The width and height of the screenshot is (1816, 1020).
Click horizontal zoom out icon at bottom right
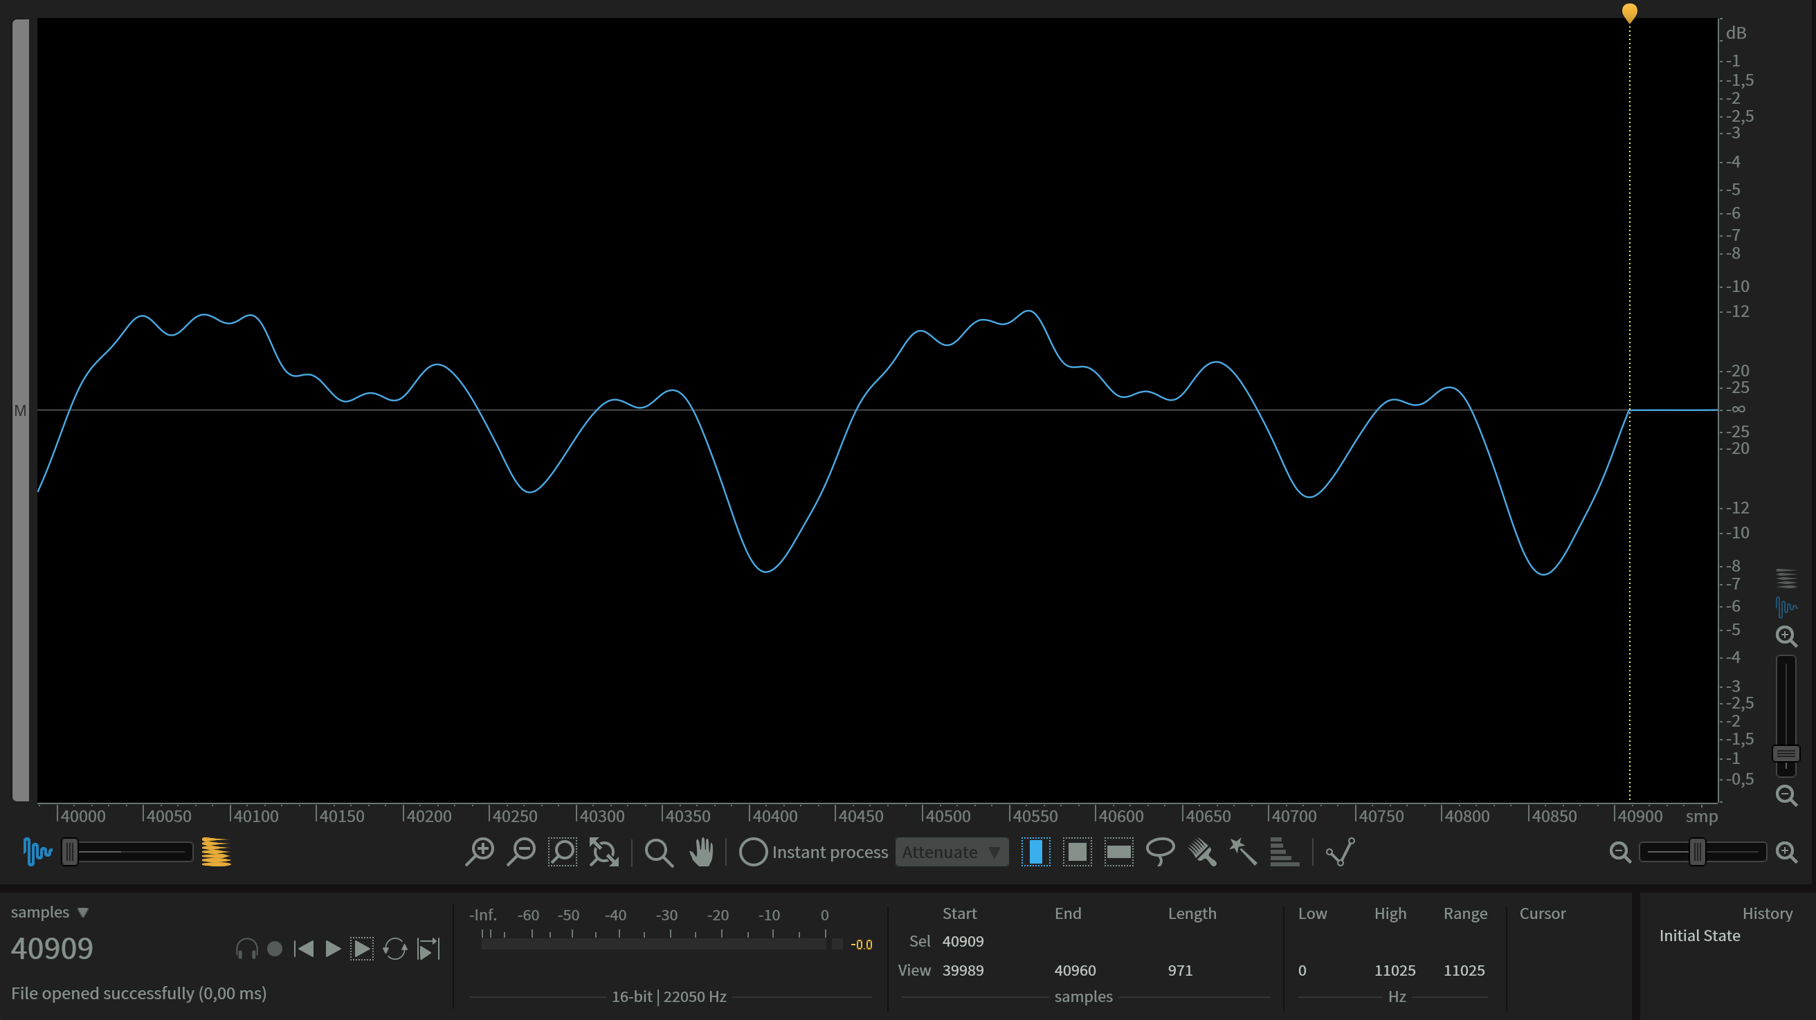[1621, 853]
